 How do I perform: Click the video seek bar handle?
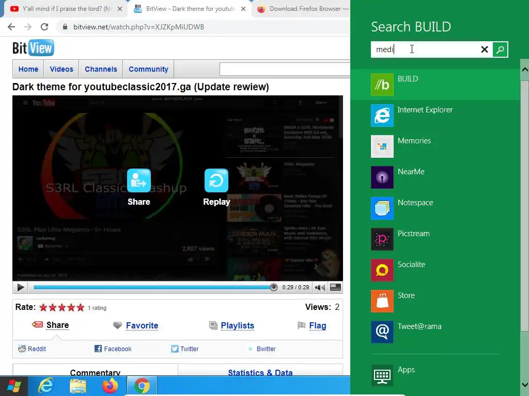tap(274, 287)
